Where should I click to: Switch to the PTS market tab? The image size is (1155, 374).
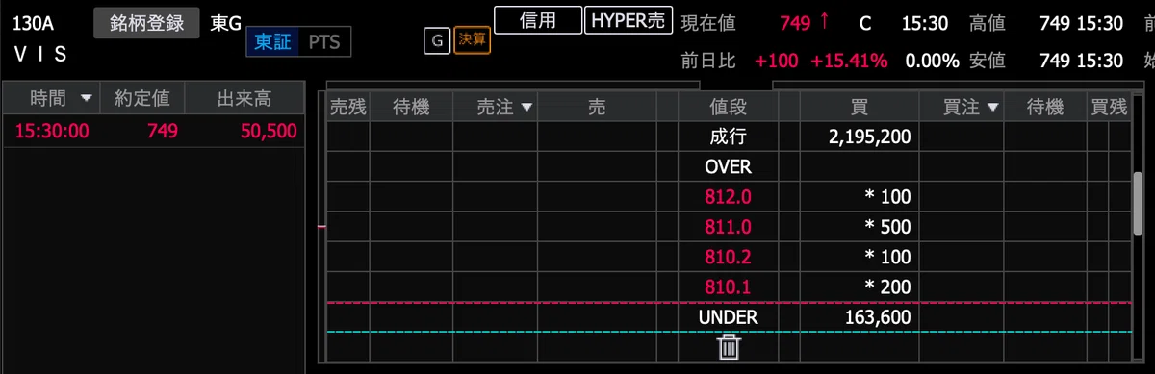tap(325, 42)
